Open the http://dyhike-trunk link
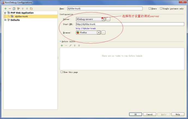The height and width of the screenshot is (119, 188). coord(86,28)
